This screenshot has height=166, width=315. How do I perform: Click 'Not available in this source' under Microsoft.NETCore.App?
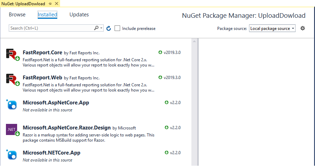tap(47, 160)
